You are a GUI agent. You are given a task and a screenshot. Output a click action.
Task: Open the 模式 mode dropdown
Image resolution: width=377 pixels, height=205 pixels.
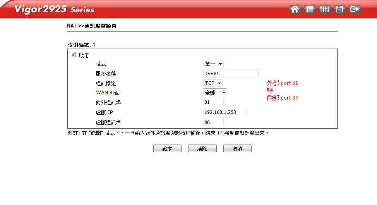[x=213, y=64]
